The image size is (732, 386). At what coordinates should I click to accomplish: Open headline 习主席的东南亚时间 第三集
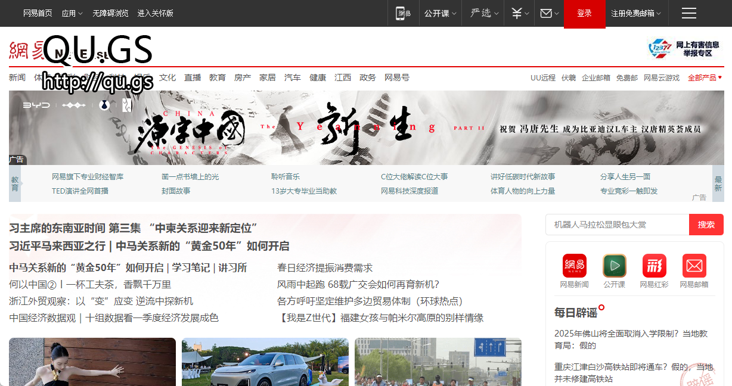[133, 228]
